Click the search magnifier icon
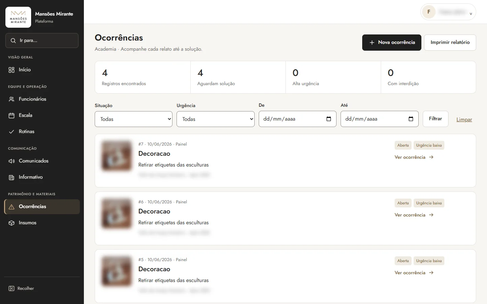487x304 pixels. point(13,41)
